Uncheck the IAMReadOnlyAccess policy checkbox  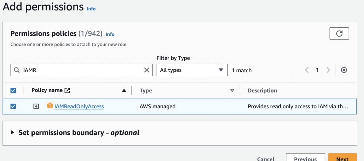tap(13, 106)
